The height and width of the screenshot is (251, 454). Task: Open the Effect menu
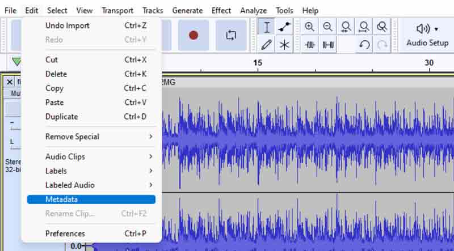pos(221,10)
